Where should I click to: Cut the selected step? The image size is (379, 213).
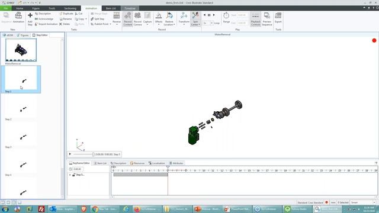pyautogui.click(x=79, y=14)
